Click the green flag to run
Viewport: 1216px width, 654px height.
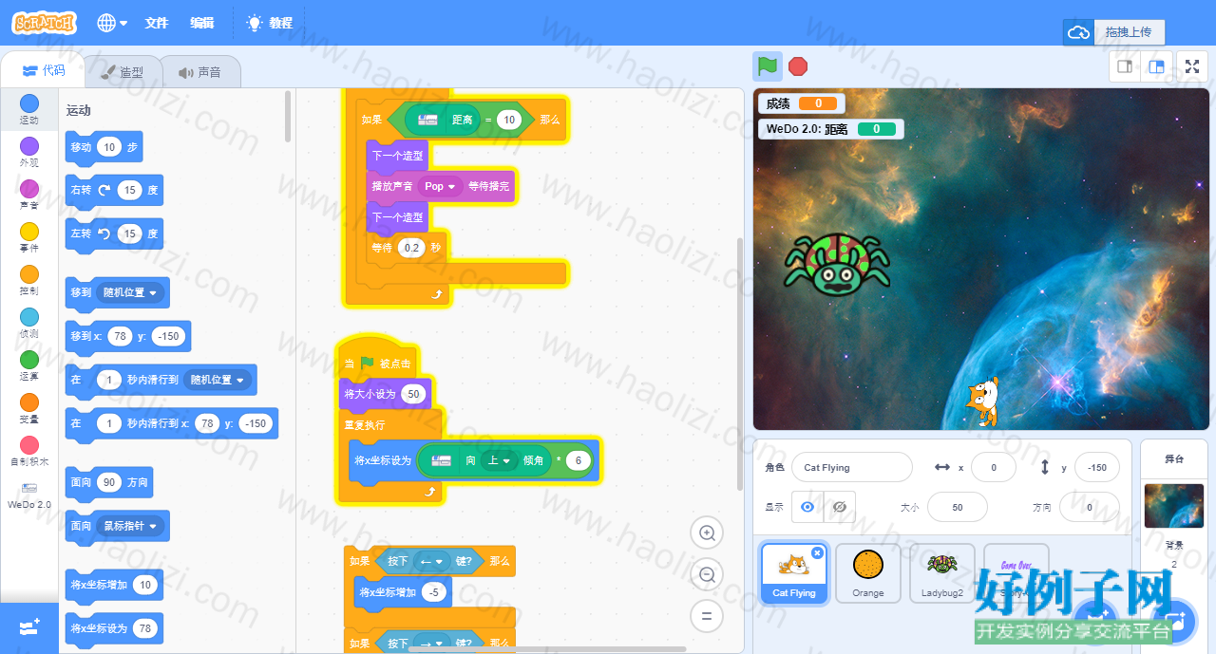768,66
